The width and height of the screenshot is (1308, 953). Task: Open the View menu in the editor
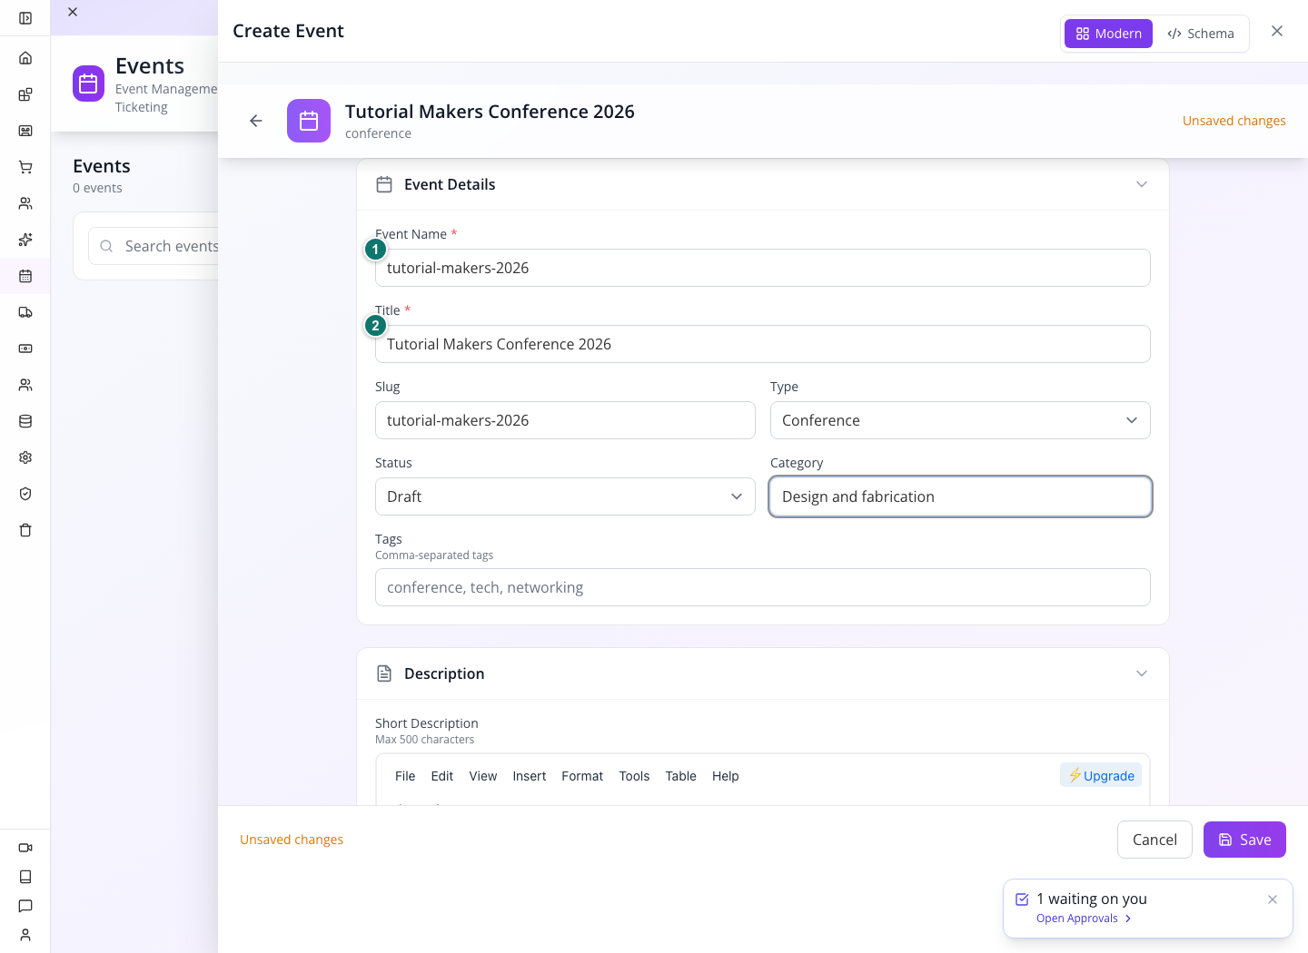pyautogui.click(x=483, y=776)
